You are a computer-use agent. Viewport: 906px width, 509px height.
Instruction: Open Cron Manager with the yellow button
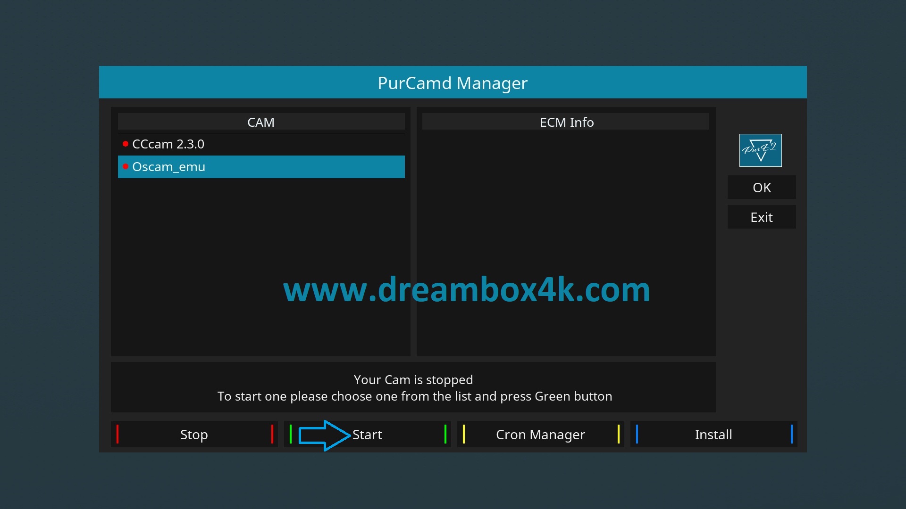540,434
